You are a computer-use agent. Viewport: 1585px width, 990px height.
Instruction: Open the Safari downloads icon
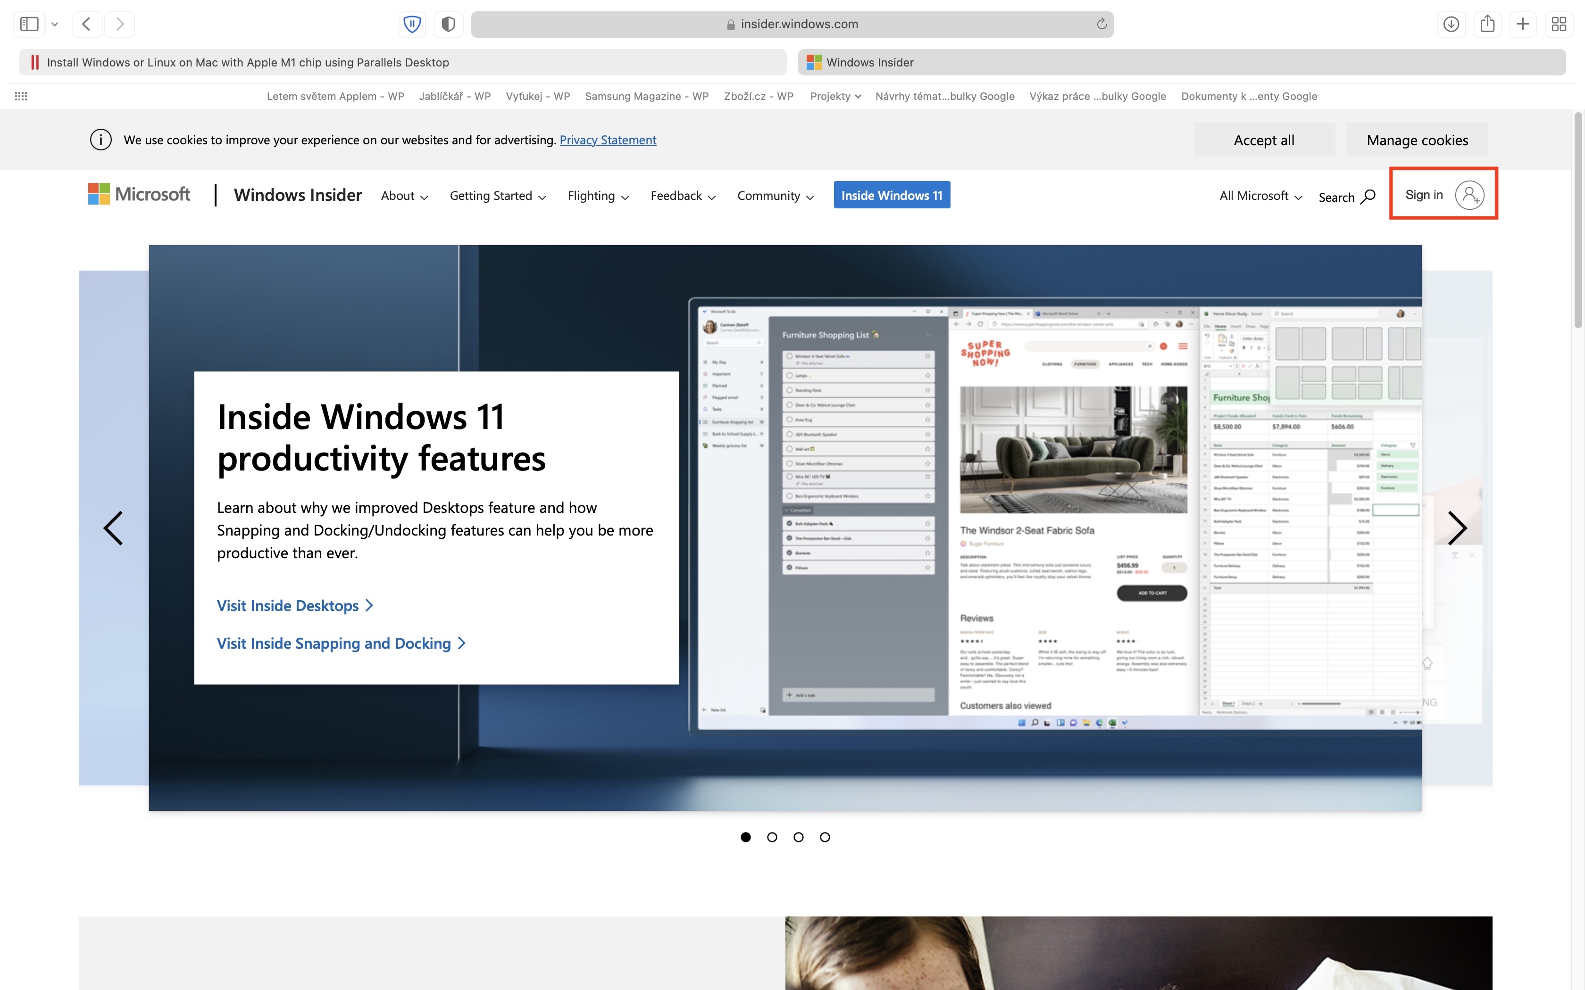point(1451,24)
